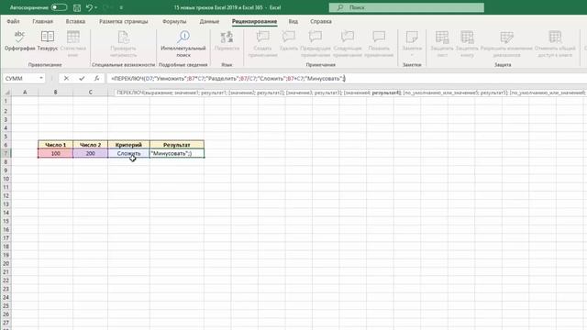Select row 15 header

pos(6,221)
